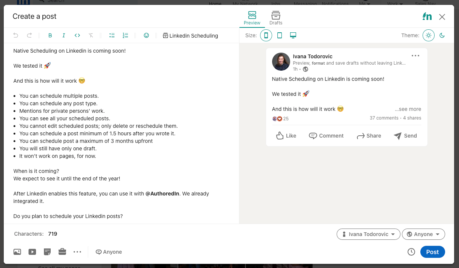Open the emoji picker
The height and width of the screenshot is (268, 459).
click(146, 35)
